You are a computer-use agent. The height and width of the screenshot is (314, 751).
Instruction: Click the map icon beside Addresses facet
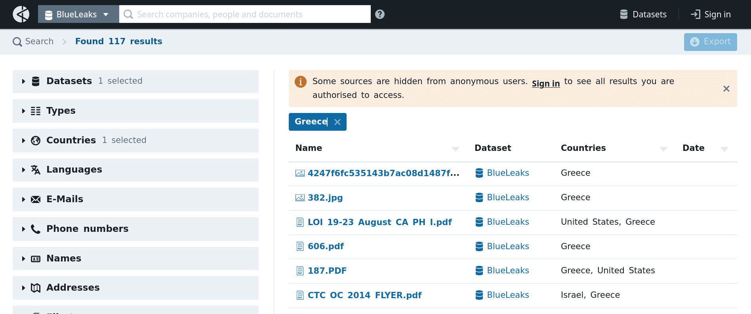point(36,288)
